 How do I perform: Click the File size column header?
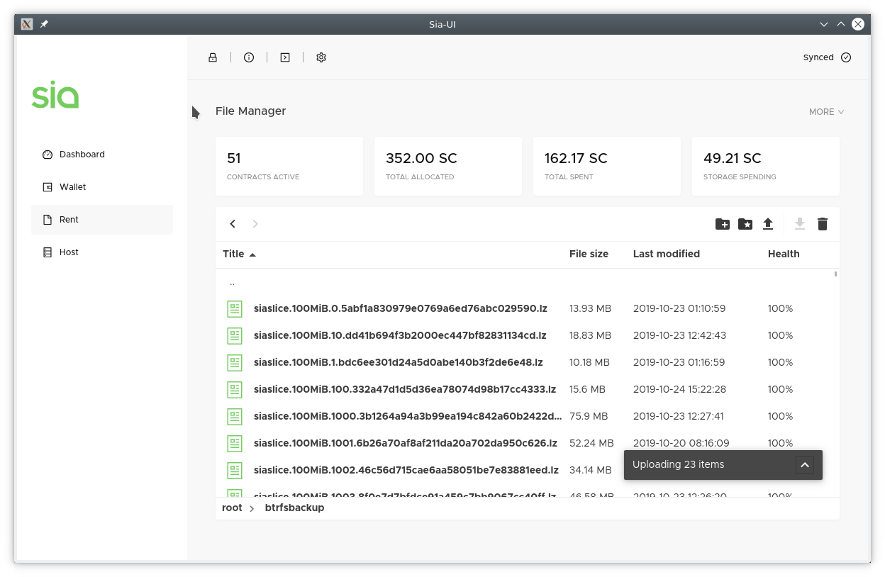point(589,254)
